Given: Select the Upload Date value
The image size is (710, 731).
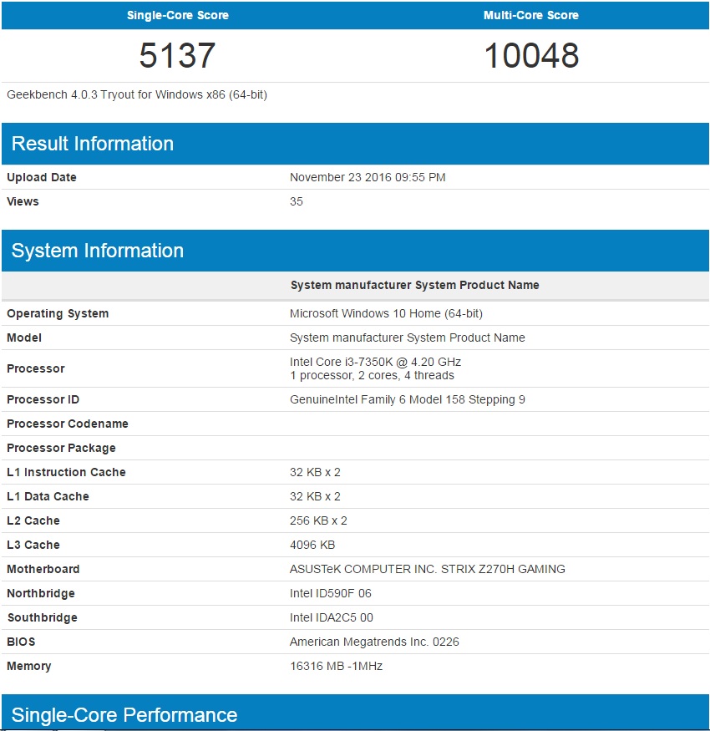Looking at the screenshot, I should (368, 177).
